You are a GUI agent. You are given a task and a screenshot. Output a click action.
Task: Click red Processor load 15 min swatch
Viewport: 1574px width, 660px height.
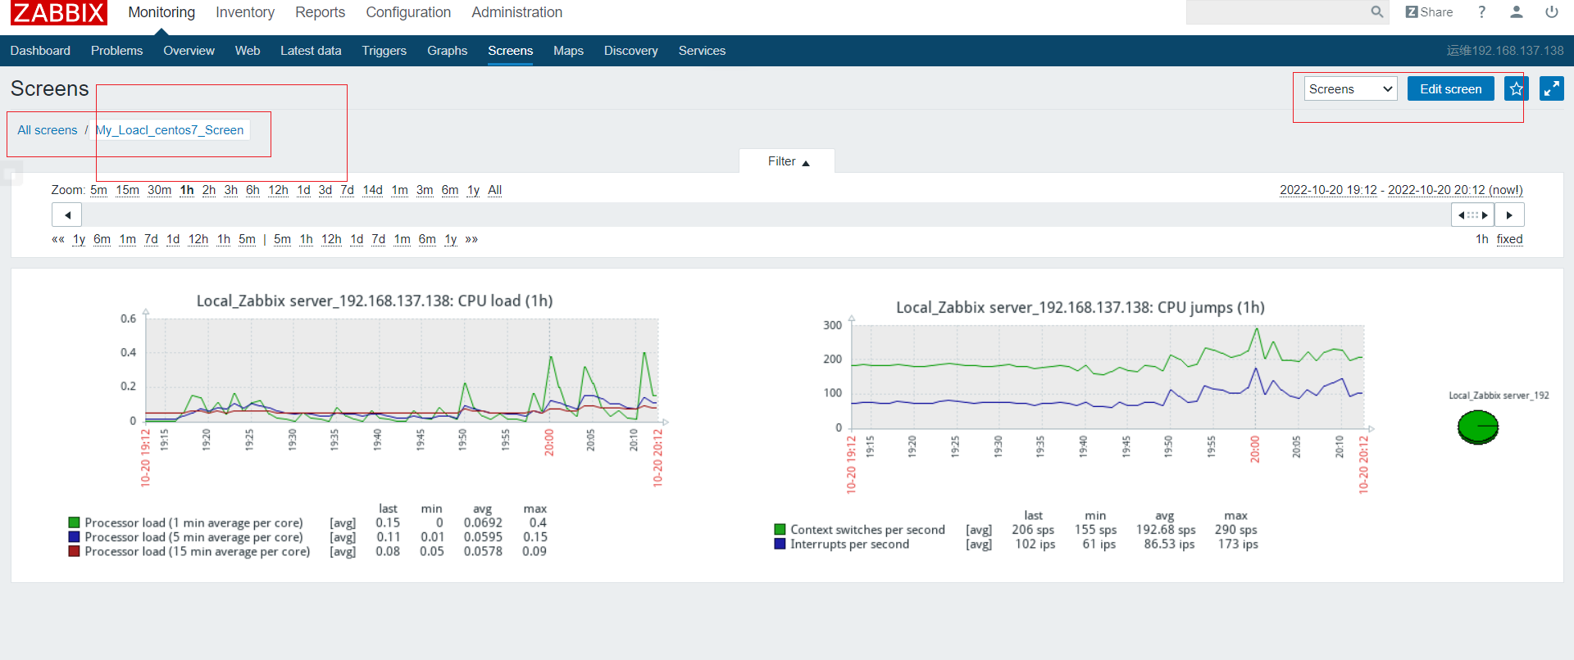74,551
